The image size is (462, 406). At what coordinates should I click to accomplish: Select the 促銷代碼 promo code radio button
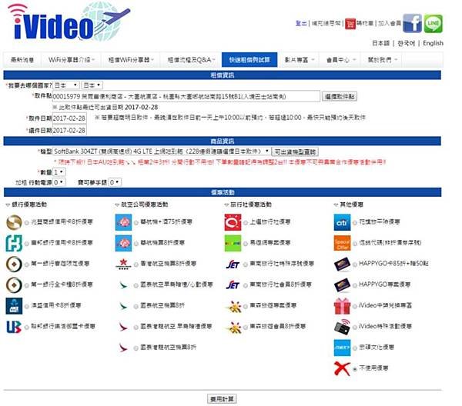coord(355,244)
